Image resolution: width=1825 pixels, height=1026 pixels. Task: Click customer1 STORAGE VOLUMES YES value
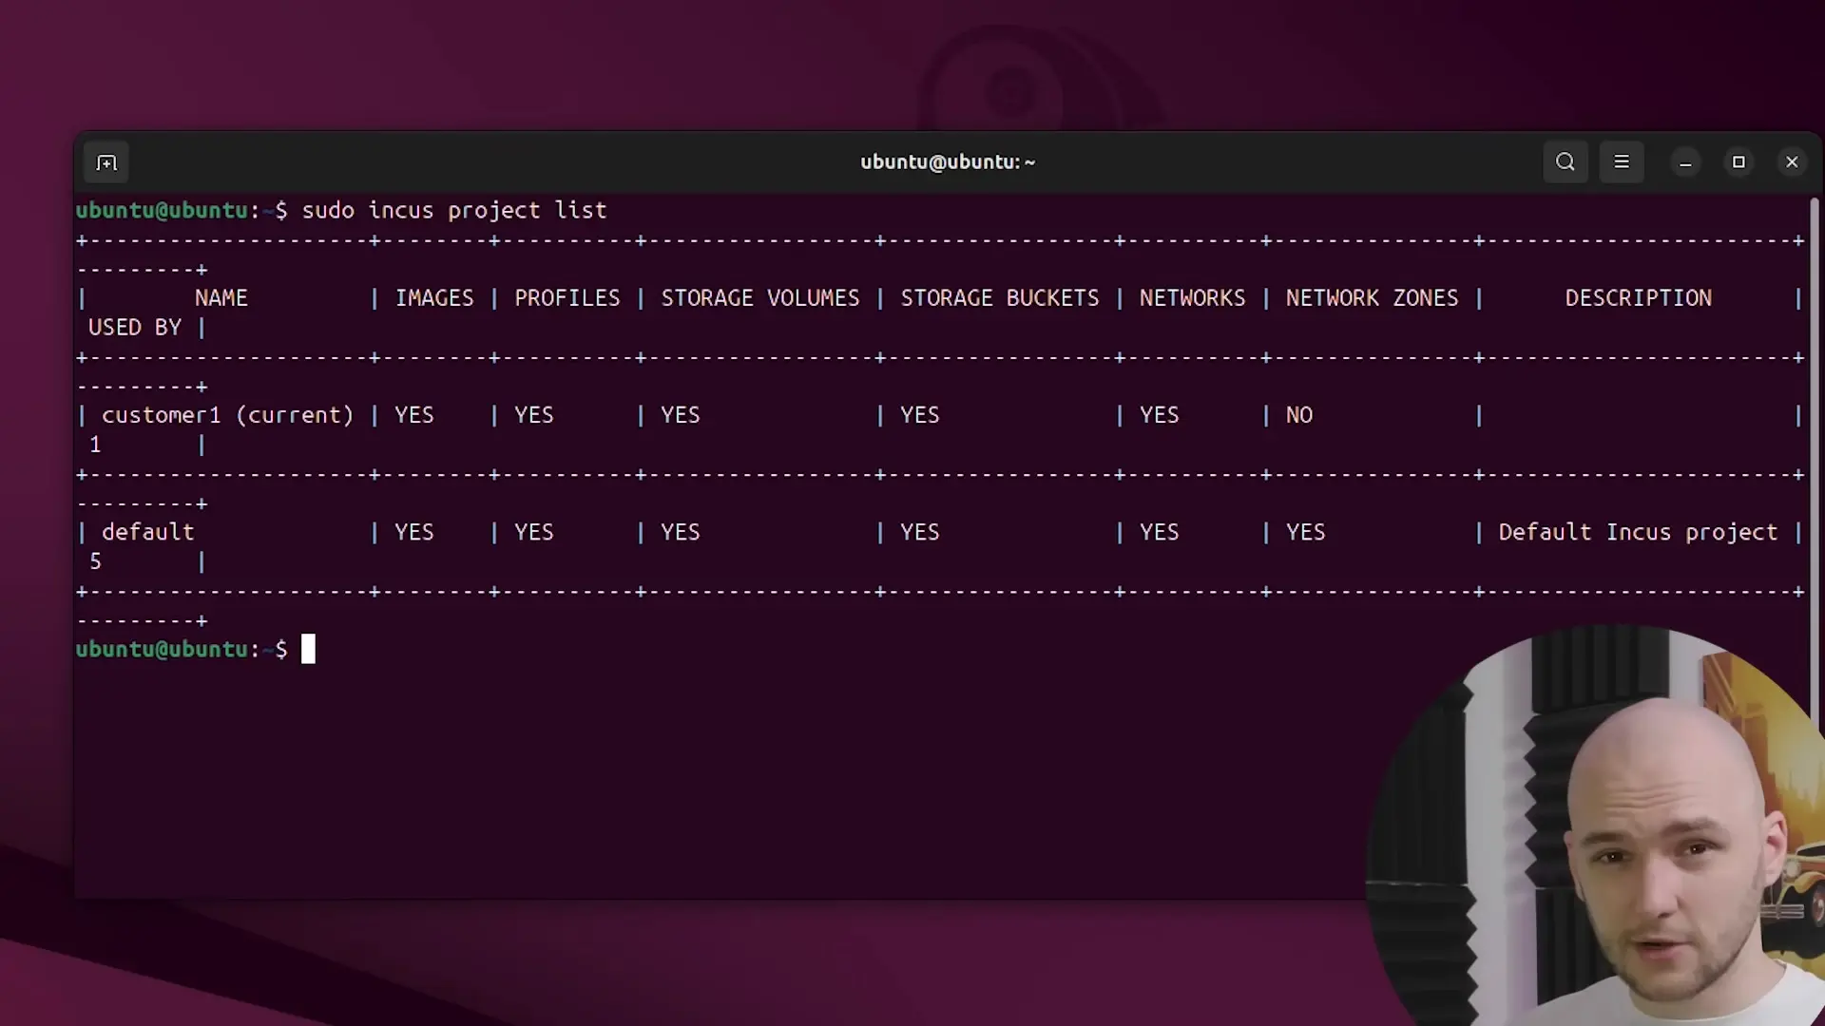[x=681, y=415]
